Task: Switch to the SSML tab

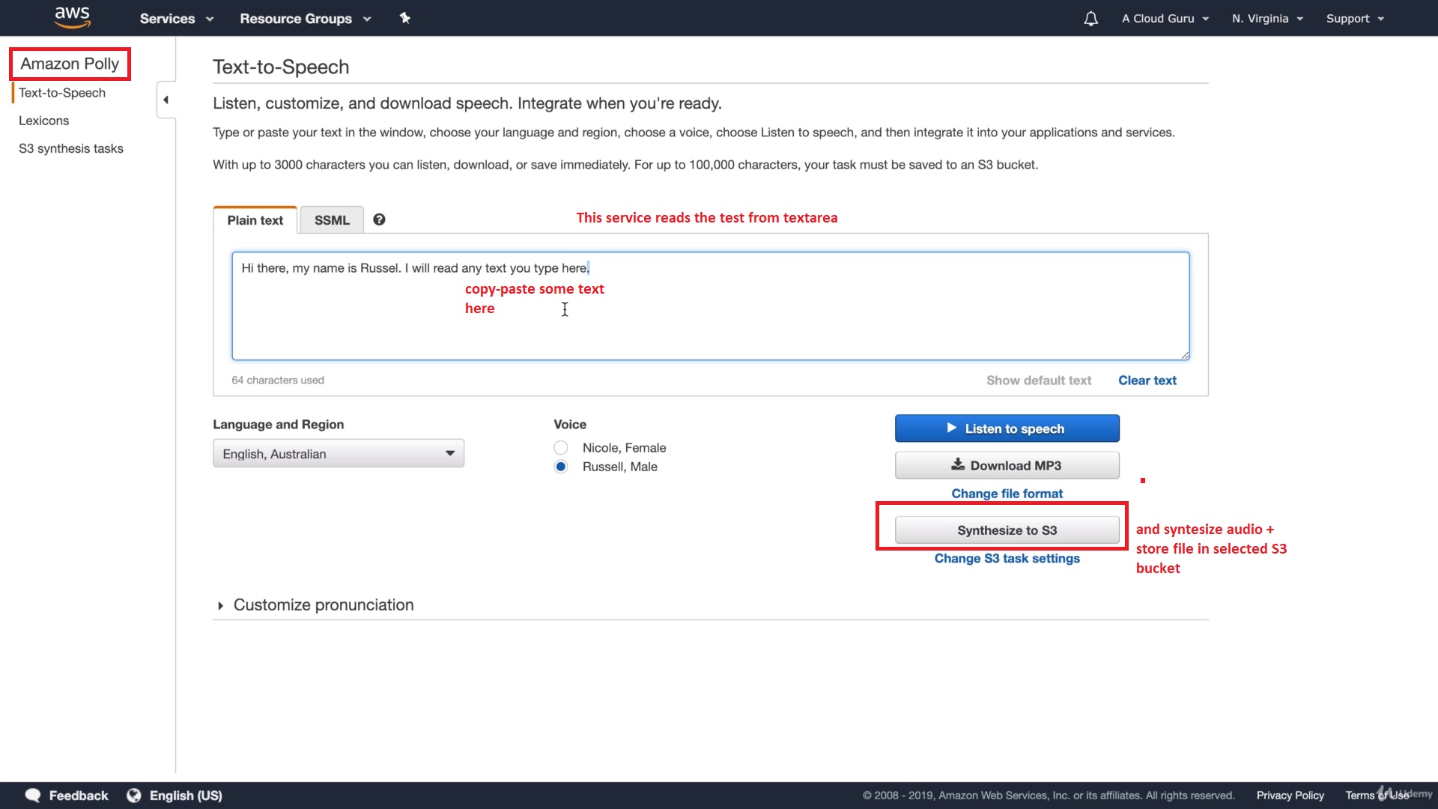Action: (x=332, y=220)
